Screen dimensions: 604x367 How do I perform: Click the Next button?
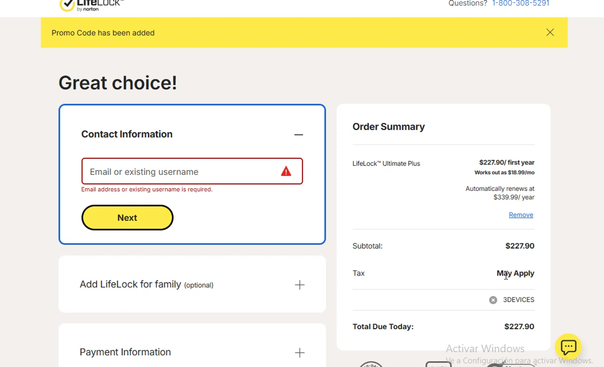point(127,217)
